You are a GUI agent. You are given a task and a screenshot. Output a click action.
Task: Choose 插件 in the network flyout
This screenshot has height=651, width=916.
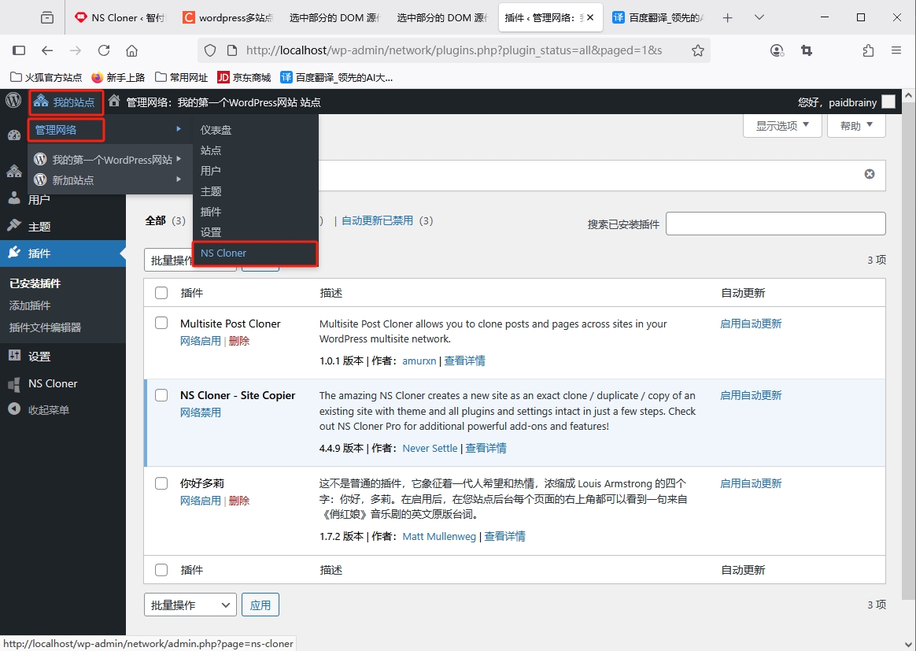point(211,212)
